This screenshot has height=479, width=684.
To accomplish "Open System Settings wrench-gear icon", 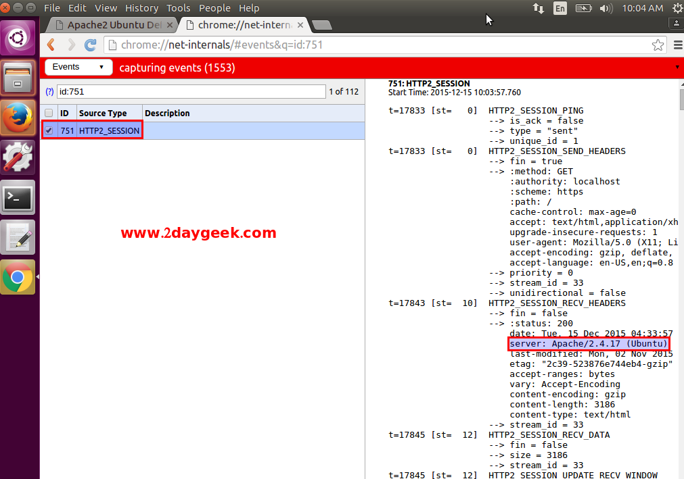I will point(18,157).
